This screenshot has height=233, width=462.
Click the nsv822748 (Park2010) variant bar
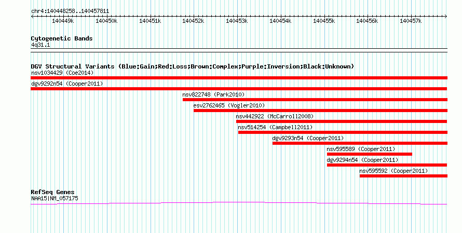[315, 100]
